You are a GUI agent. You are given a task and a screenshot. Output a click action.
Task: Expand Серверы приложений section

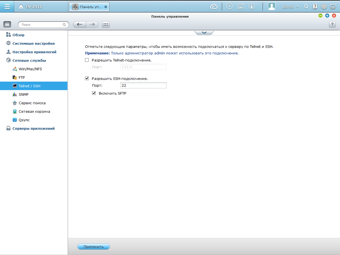tap(34, 128)
